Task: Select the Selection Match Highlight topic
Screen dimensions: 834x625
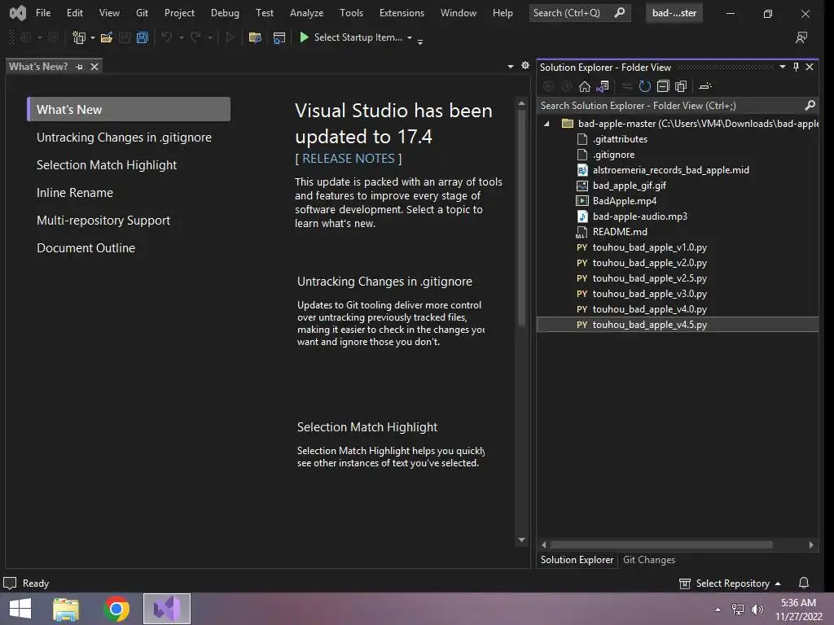Action: coord(107,164)
